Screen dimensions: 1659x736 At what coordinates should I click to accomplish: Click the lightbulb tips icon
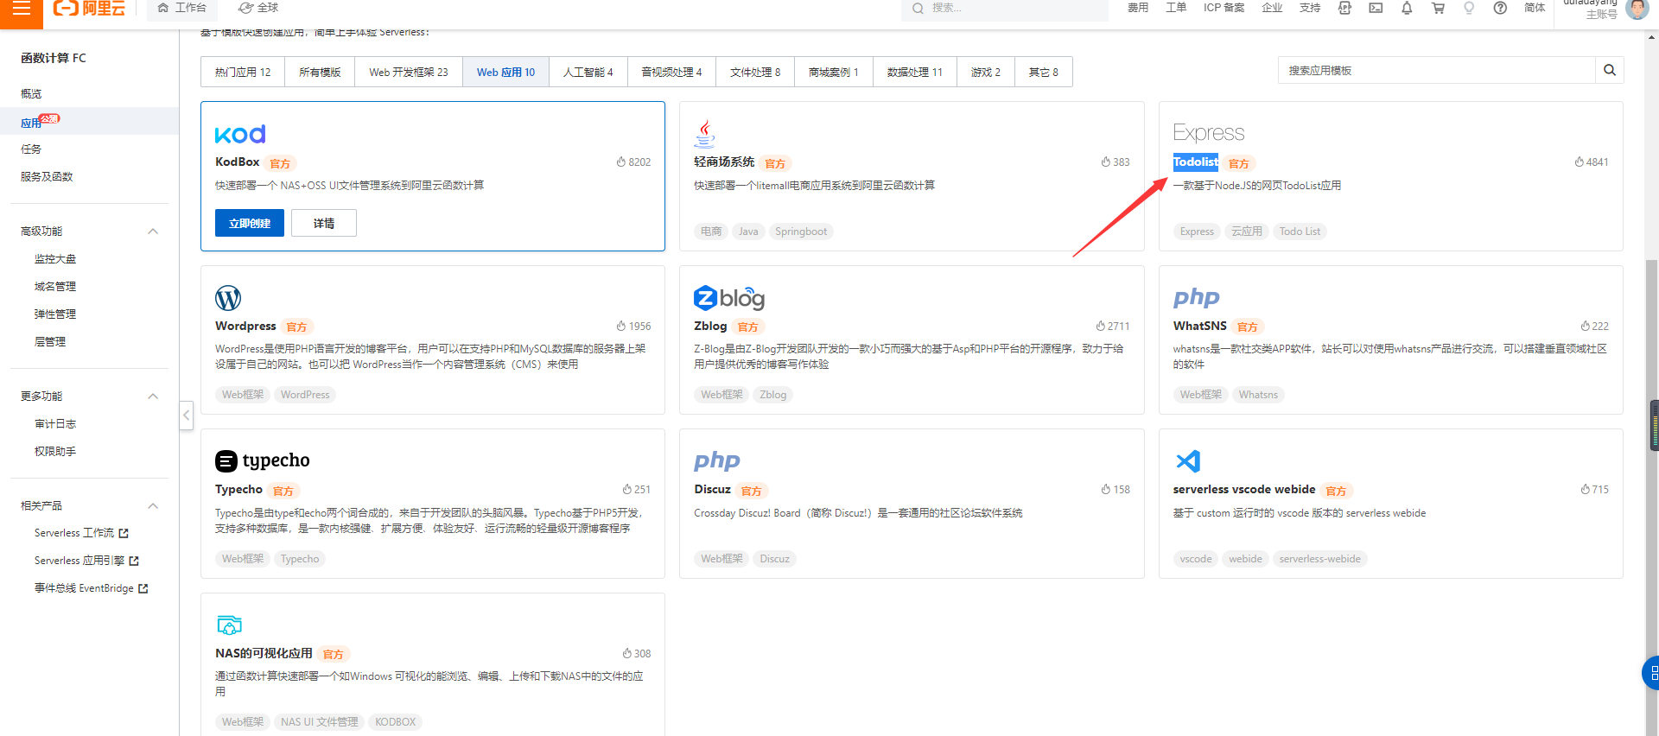[1469, 8]
